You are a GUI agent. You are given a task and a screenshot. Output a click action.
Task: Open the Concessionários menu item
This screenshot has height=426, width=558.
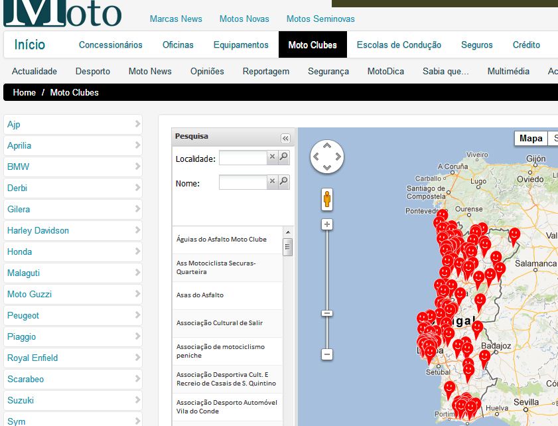(111, 45)
